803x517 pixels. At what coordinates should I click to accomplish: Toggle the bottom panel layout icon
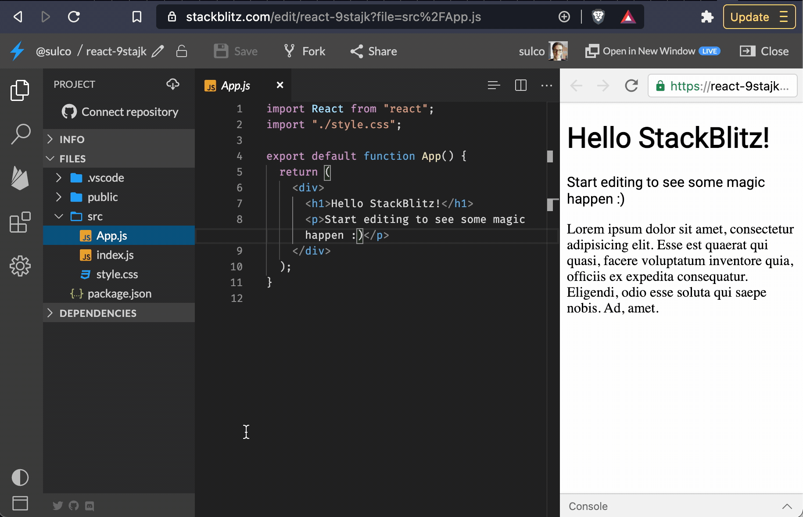tap(20, 503)
